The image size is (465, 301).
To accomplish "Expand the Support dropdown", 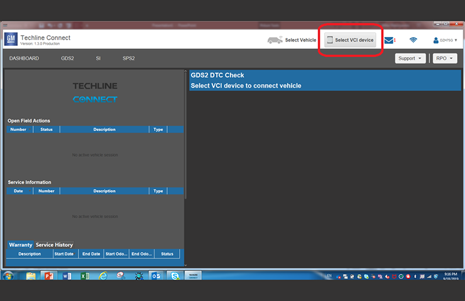I will [x=410, y=58].
